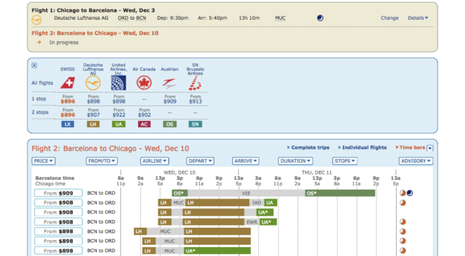Open the ARRIVE filter dropdown
The height and width of the screenshot is (256, 465).
pyautogui.click(x=245, y=161)
